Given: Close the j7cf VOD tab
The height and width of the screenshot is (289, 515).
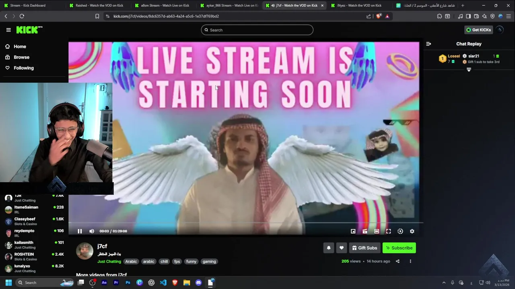Looking at the screenshot, I should point(322,5).
